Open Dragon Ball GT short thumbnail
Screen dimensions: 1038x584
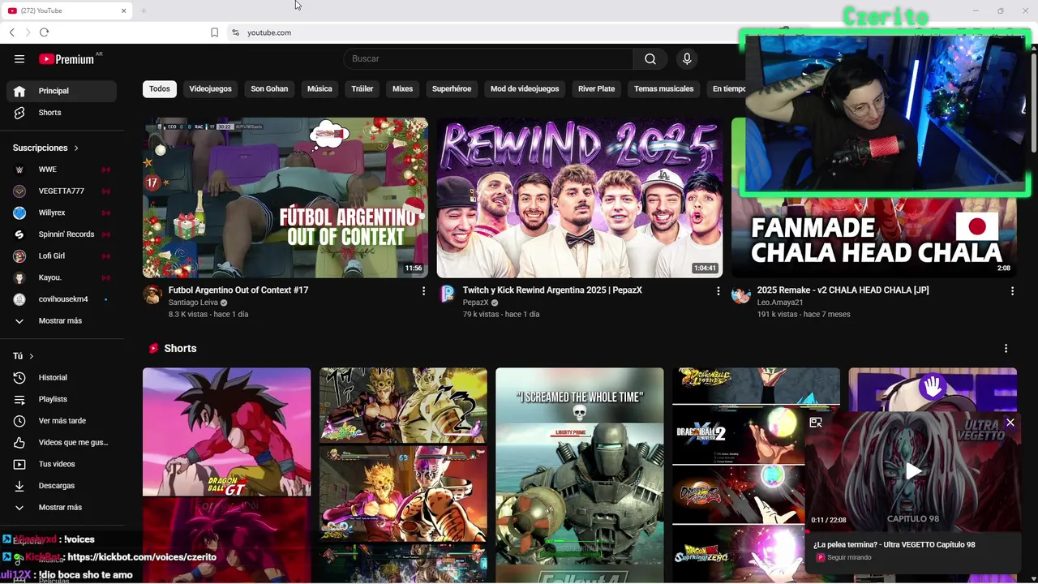click(226, 474)
